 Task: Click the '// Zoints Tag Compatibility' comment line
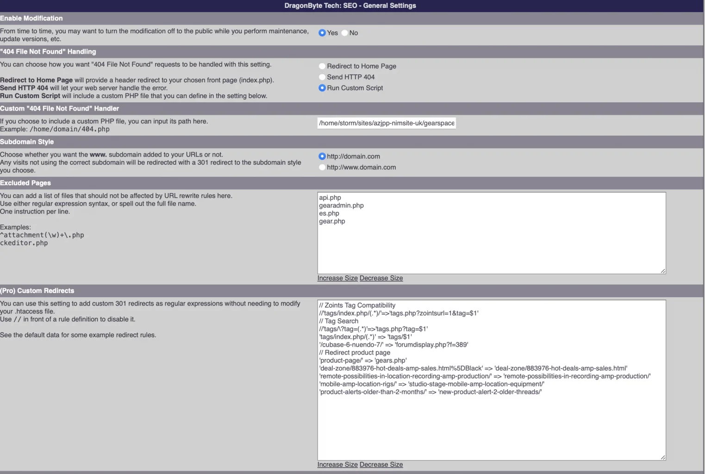357,306
